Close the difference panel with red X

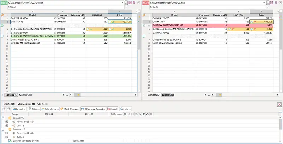coord(279,104)
